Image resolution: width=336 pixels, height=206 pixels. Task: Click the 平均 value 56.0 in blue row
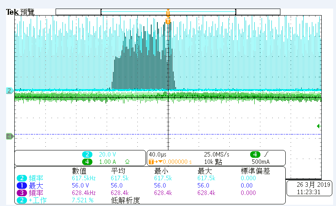click(x=116, y=186)
